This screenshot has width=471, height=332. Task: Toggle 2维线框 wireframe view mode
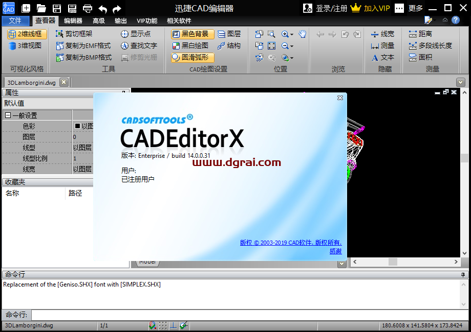(x=27, y=34)
